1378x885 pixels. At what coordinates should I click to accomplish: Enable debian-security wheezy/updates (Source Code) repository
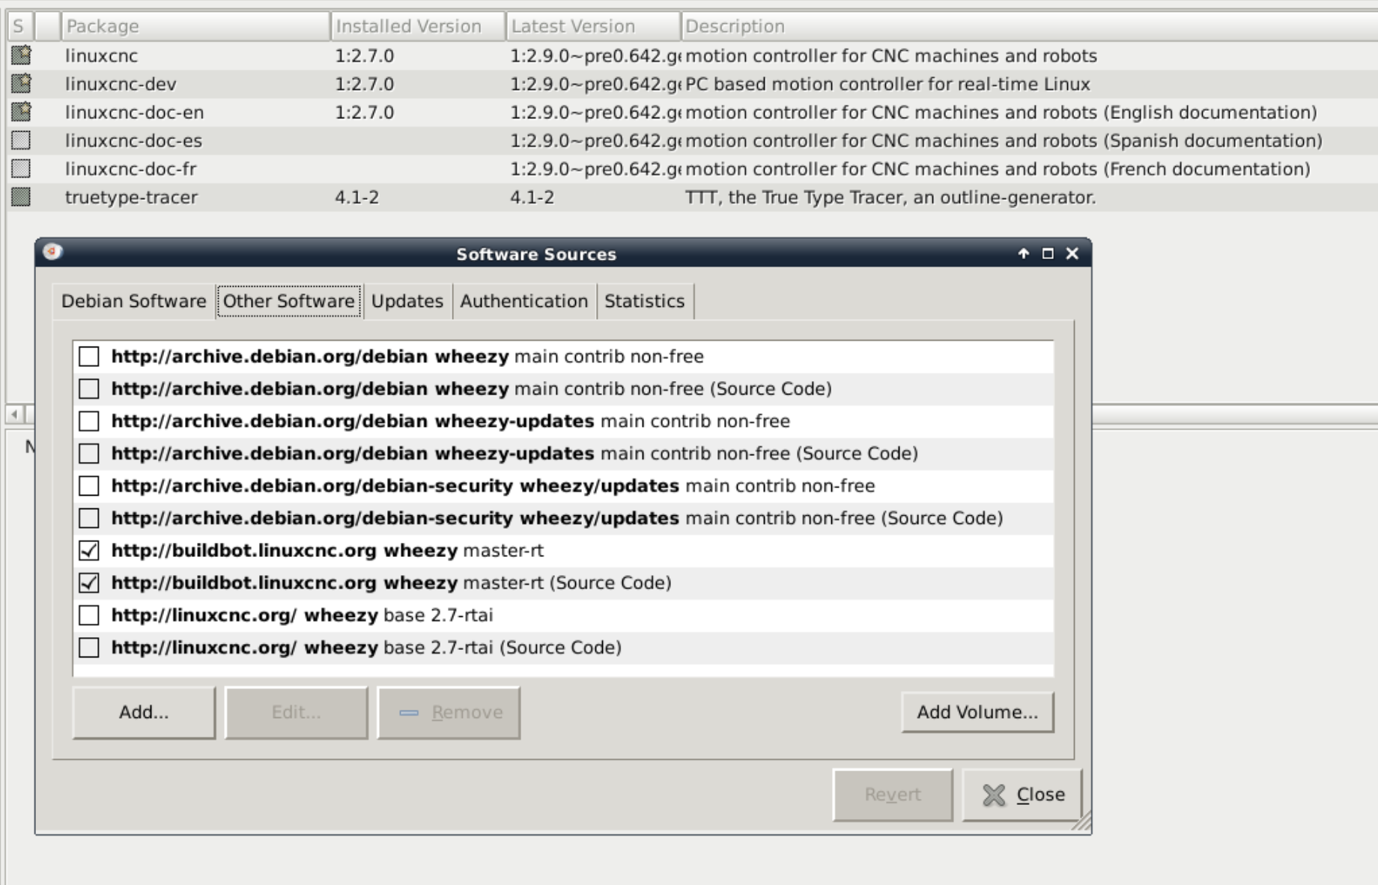coord(89,518)
